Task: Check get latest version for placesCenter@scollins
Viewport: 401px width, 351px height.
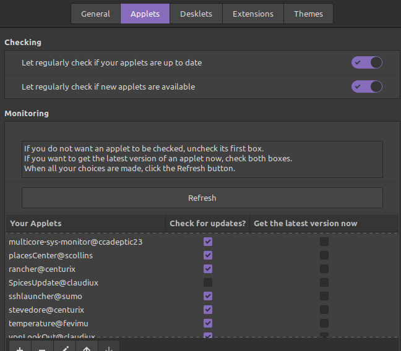Action: coord(324,255)
